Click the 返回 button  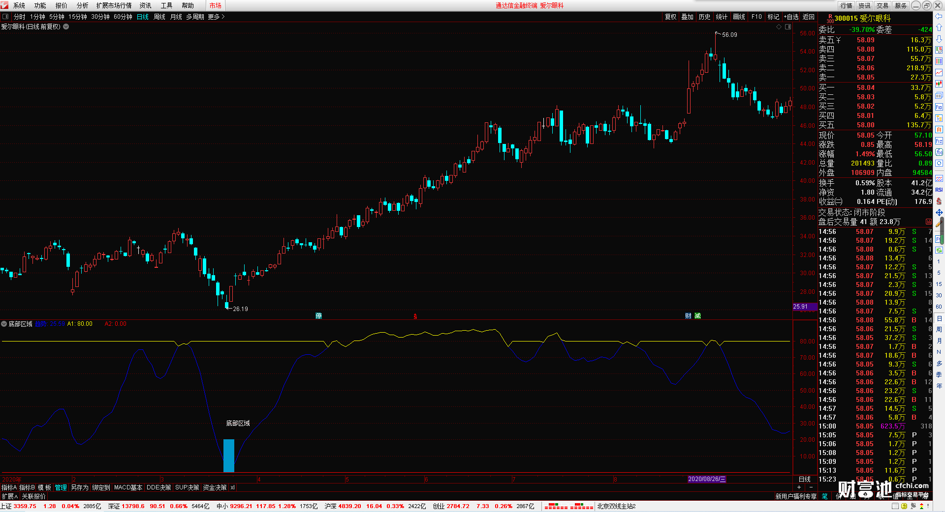[809, 17]
